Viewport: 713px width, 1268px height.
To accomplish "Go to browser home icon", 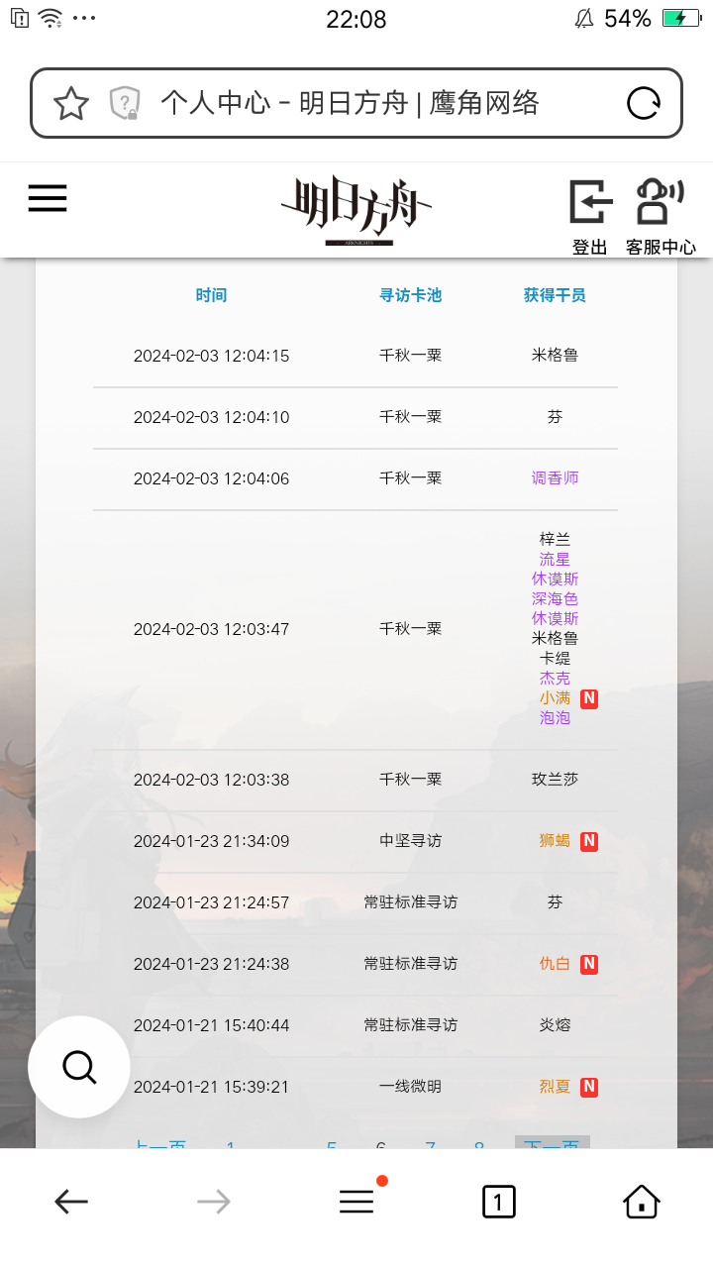I will (642, 1202).
